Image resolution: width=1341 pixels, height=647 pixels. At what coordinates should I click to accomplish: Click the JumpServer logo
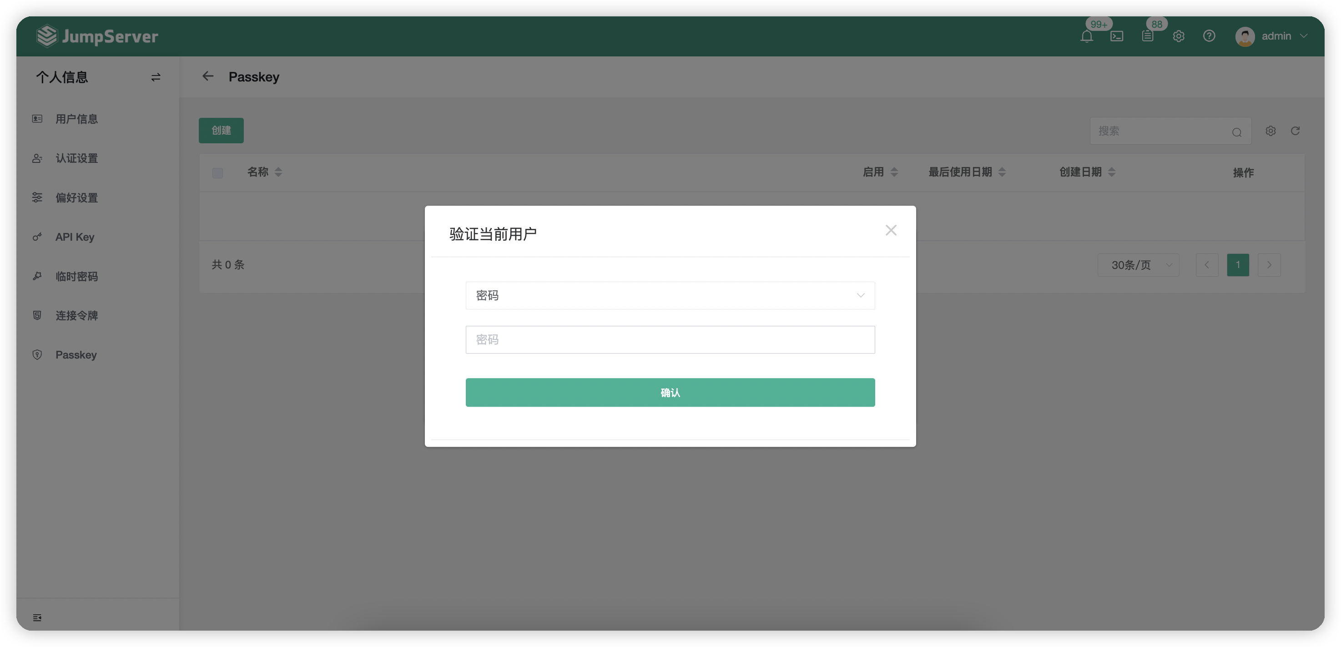(x=97, y=36)
